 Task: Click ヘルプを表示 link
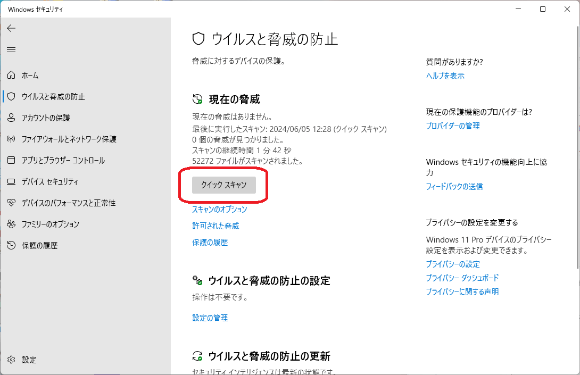445,76
